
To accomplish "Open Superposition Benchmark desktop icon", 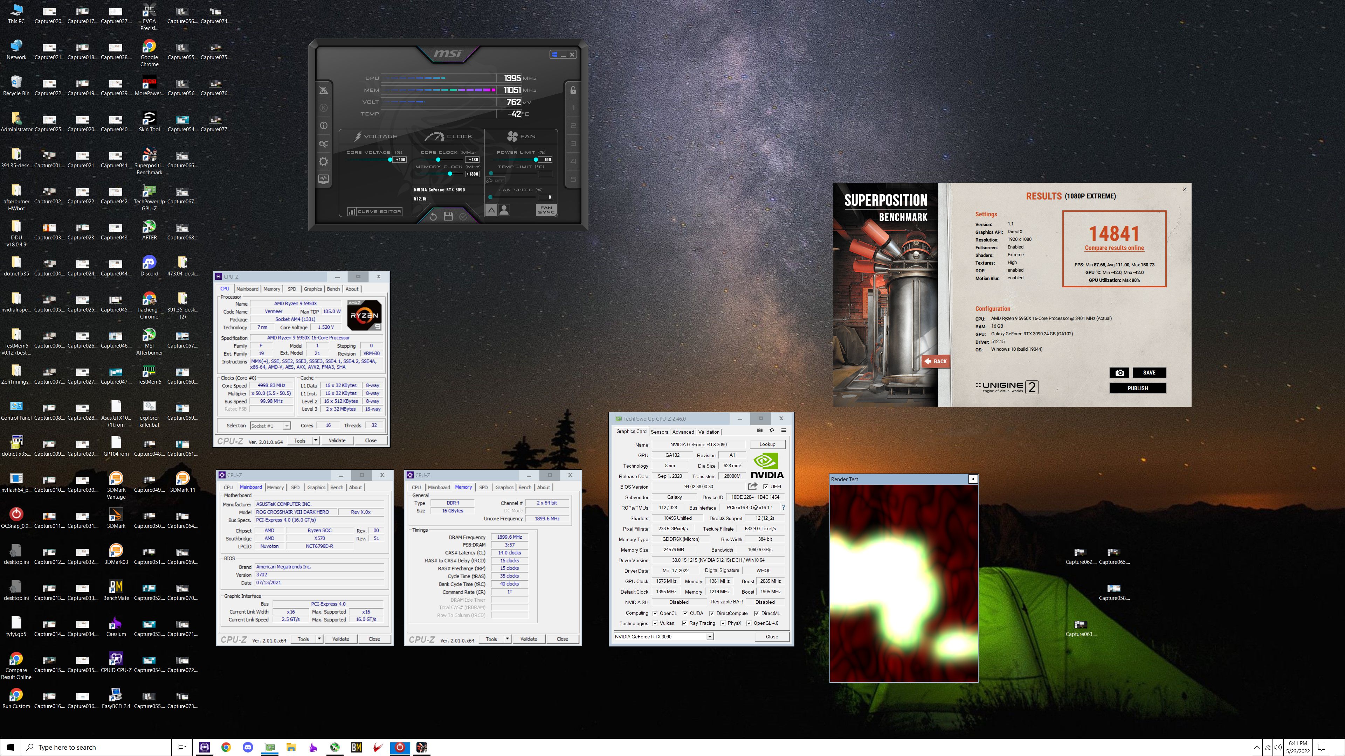I will (149, 161).
